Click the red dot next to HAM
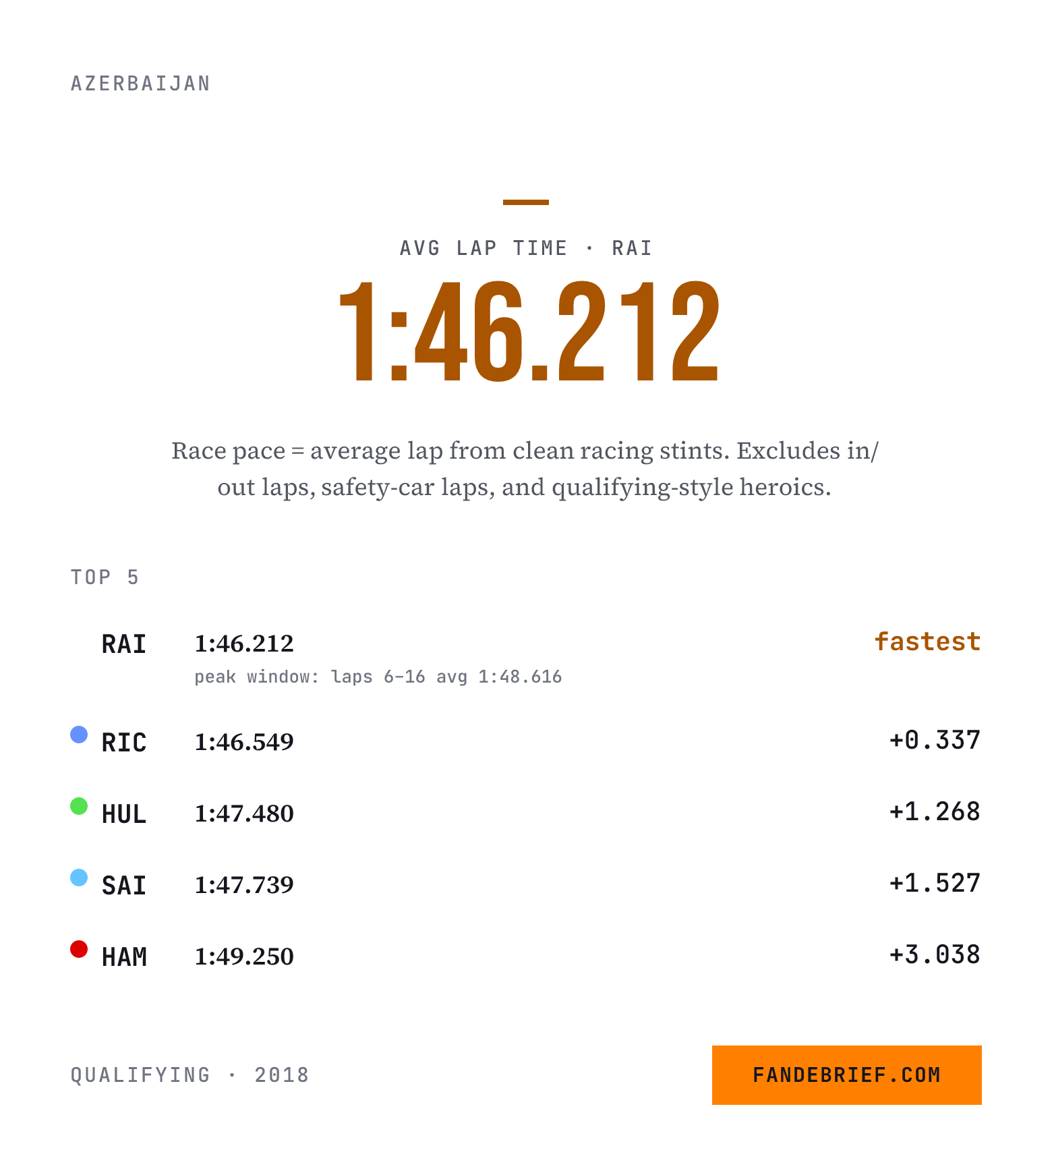The width and height of the screenshot is (1052, 1175). click(79, 949)
